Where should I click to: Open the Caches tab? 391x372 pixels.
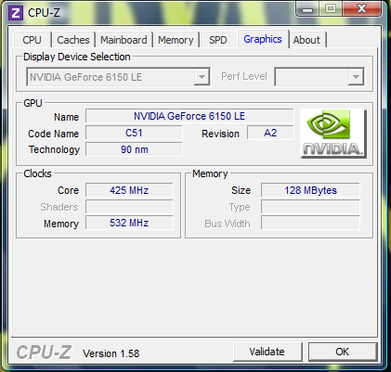pyautogui.click(x=73, y=40)
